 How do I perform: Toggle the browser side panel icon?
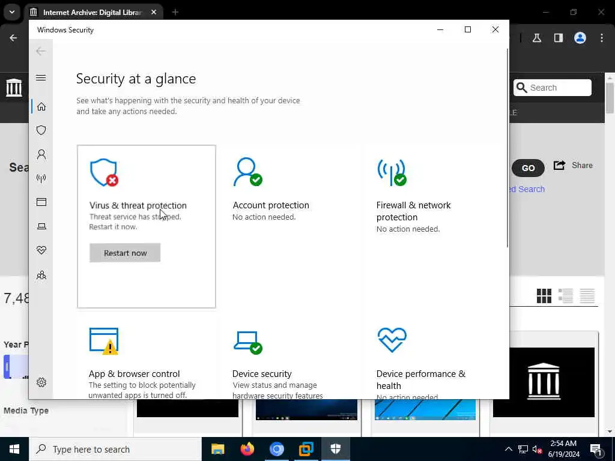click(559, 38)
